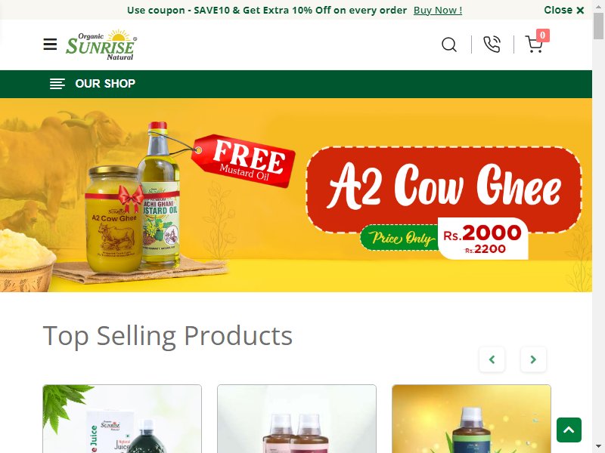Click the OUR SHOP list icon

click(57, 84)
